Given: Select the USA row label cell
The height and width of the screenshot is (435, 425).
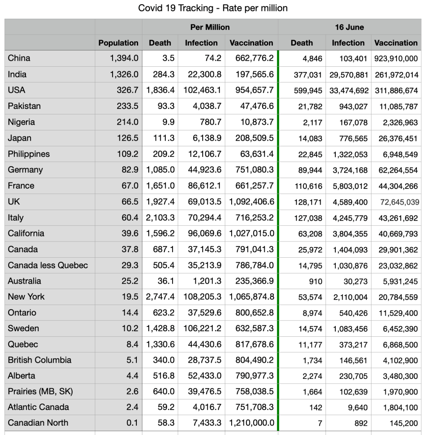Looking at the screenshot, I should tap(17, 90).
